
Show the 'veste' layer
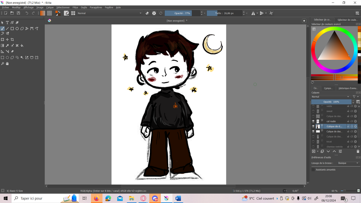click(x=313, y=106)
